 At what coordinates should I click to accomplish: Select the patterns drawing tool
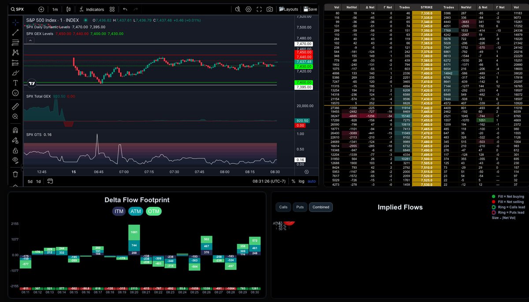[15, 52]
